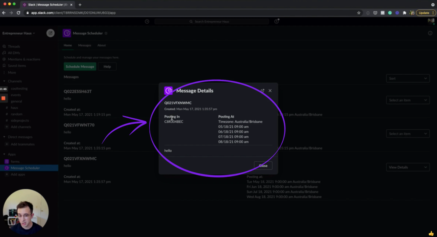Star the Message Scheduler app

click(x=106, y=33)
